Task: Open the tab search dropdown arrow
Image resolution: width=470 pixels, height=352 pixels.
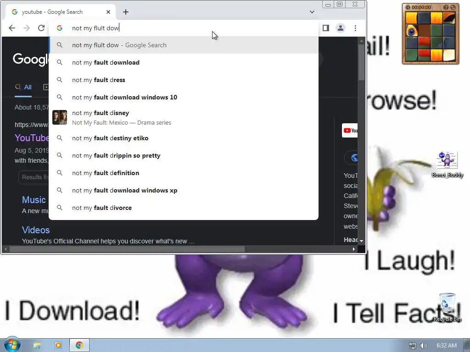Action: tap(312, 12)
